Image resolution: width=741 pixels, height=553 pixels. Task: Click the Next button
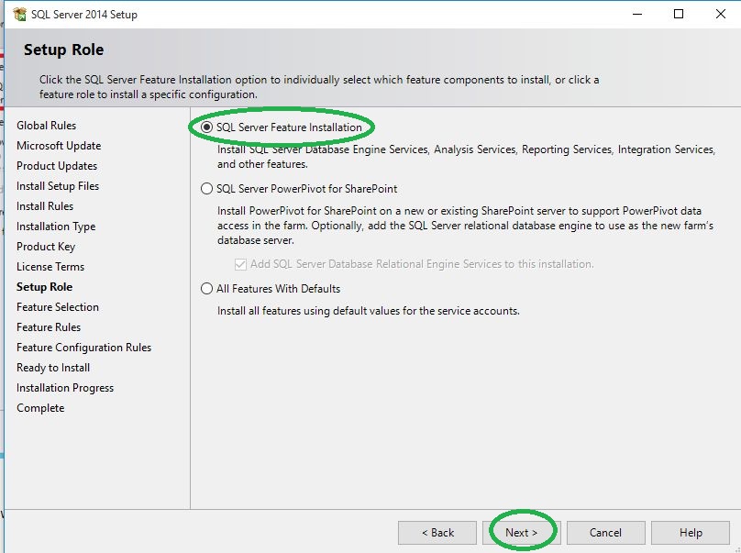click(521, 533)
